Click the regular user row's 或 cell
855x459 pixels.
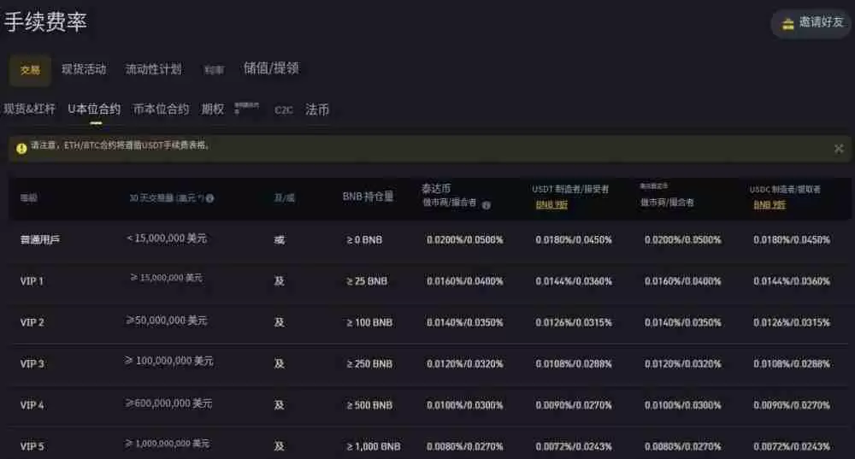point(280,240)
